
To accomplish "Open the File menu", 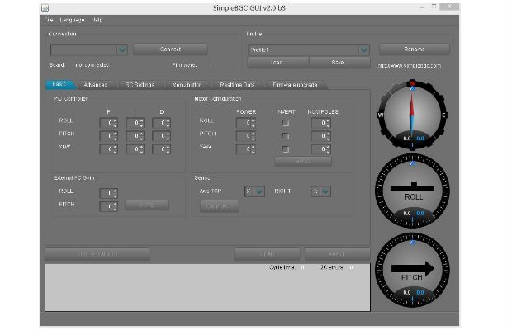I will (x=49, y=20).
